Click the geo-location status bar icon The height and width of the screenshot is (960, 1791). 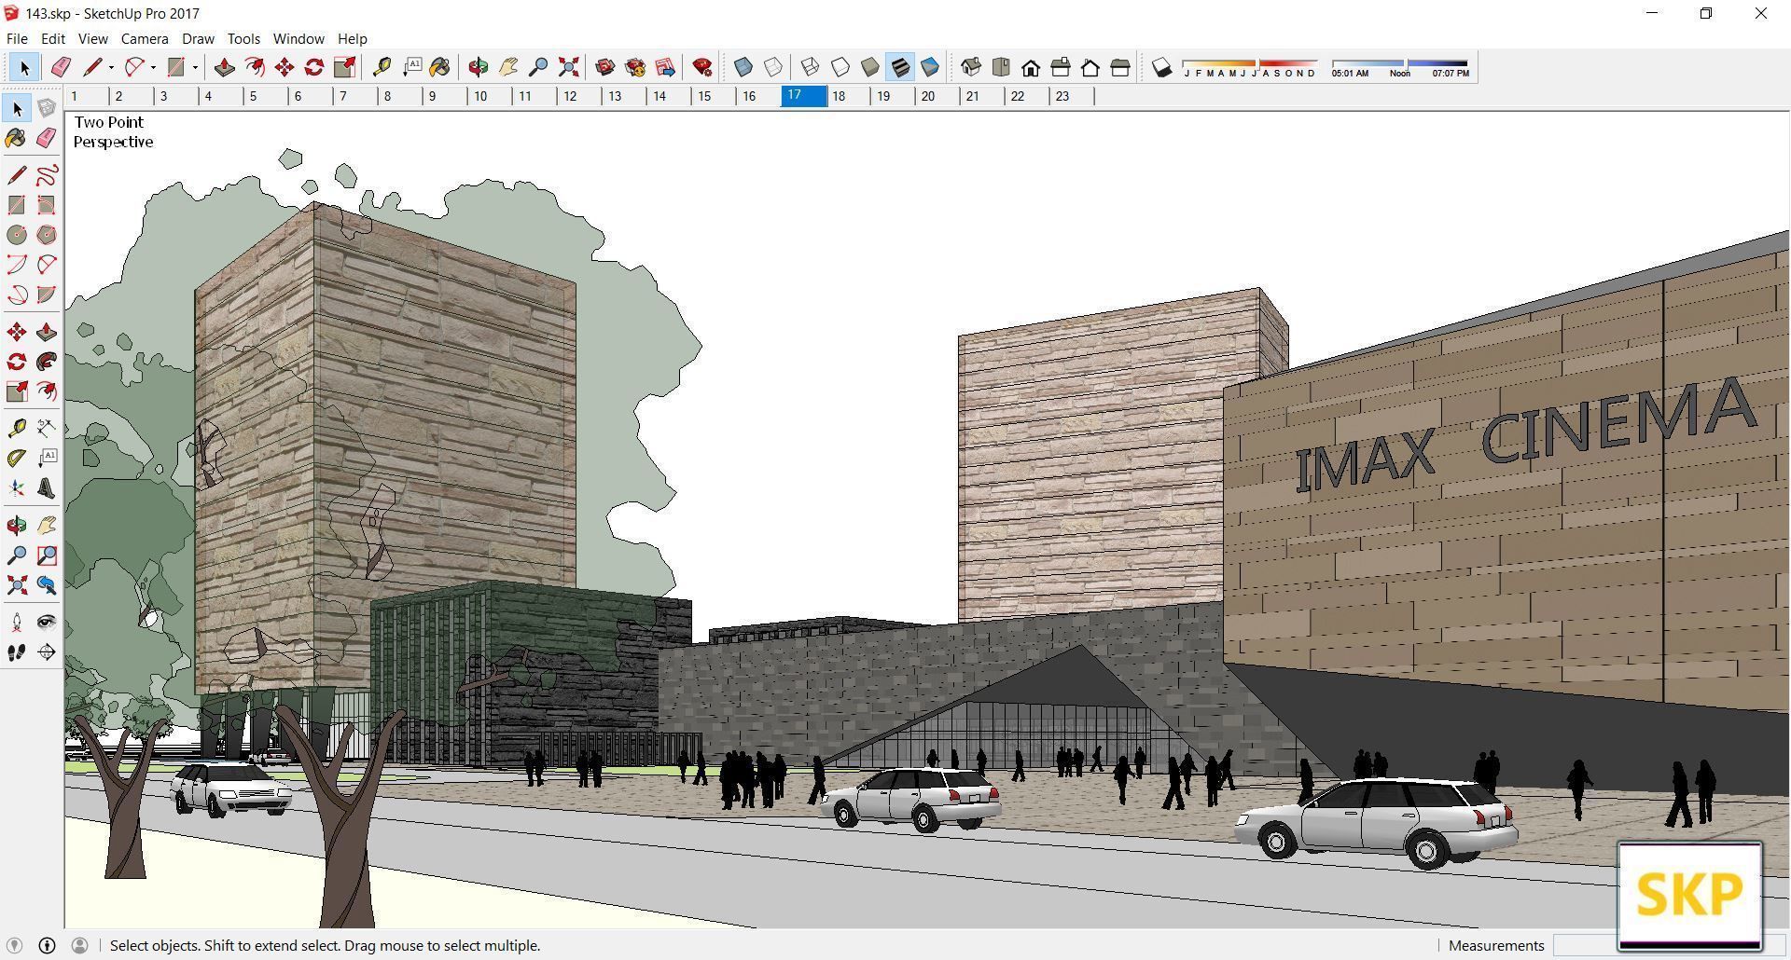pos(14,945)
